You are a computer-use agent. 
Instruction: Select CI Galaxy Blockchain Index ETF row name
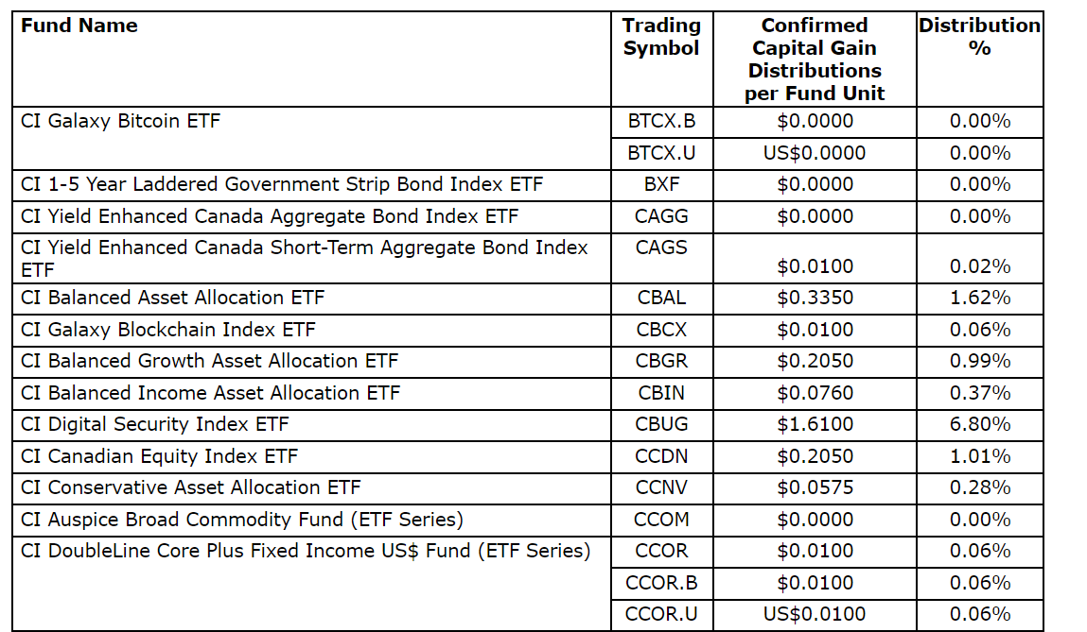168,330
